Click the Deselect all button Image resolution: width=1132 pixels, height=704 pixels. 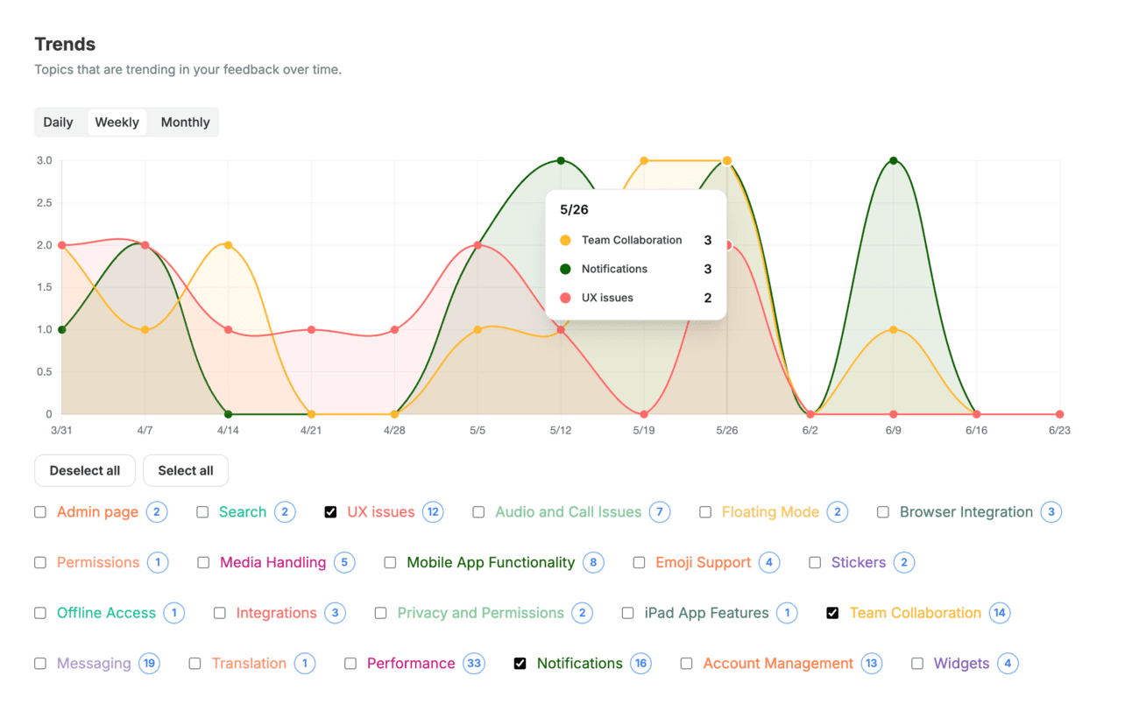point(85,470)
